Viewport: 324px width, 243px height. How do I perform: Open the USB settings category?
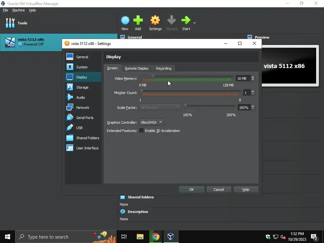83,128
